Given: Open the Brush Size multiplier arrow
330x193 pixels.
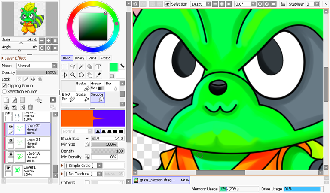Looking at the screenshot, I should pyautogui.click(x=87, y=139).
